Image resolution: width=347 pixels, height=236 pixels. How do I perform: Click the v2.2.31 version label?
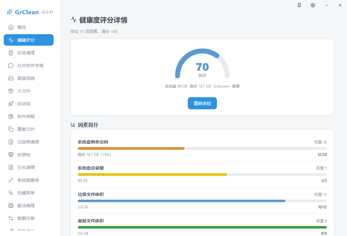coord(47,12)
